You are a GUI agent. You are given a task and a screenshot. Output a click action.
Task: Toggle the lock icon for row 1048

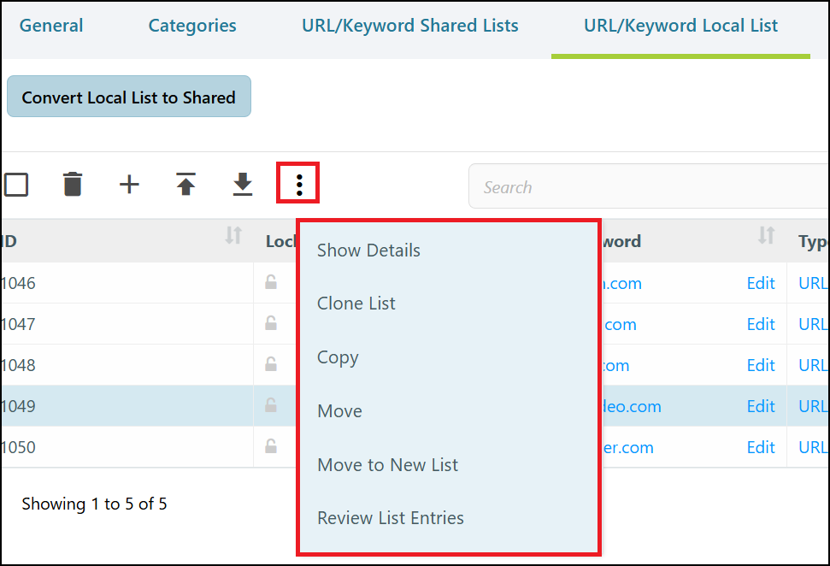[271, 364]
